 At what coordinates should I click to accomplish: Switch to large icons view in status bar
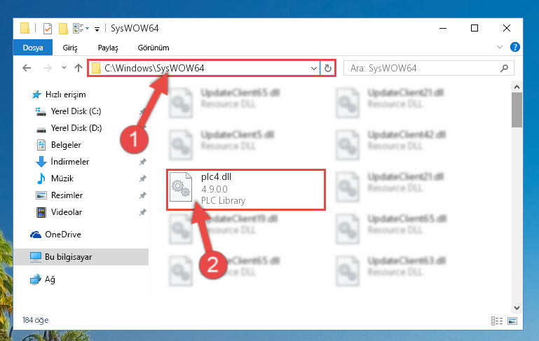[x=512, y=321]
